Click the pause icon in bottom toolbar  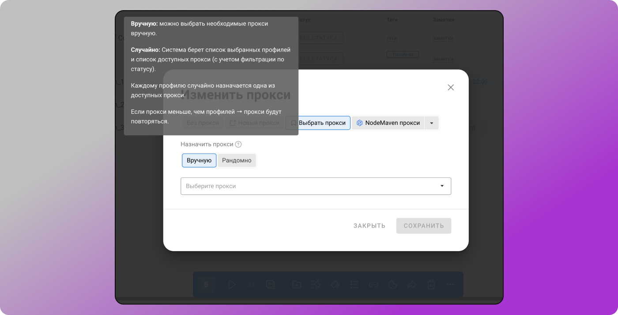[x=251, y=285]
